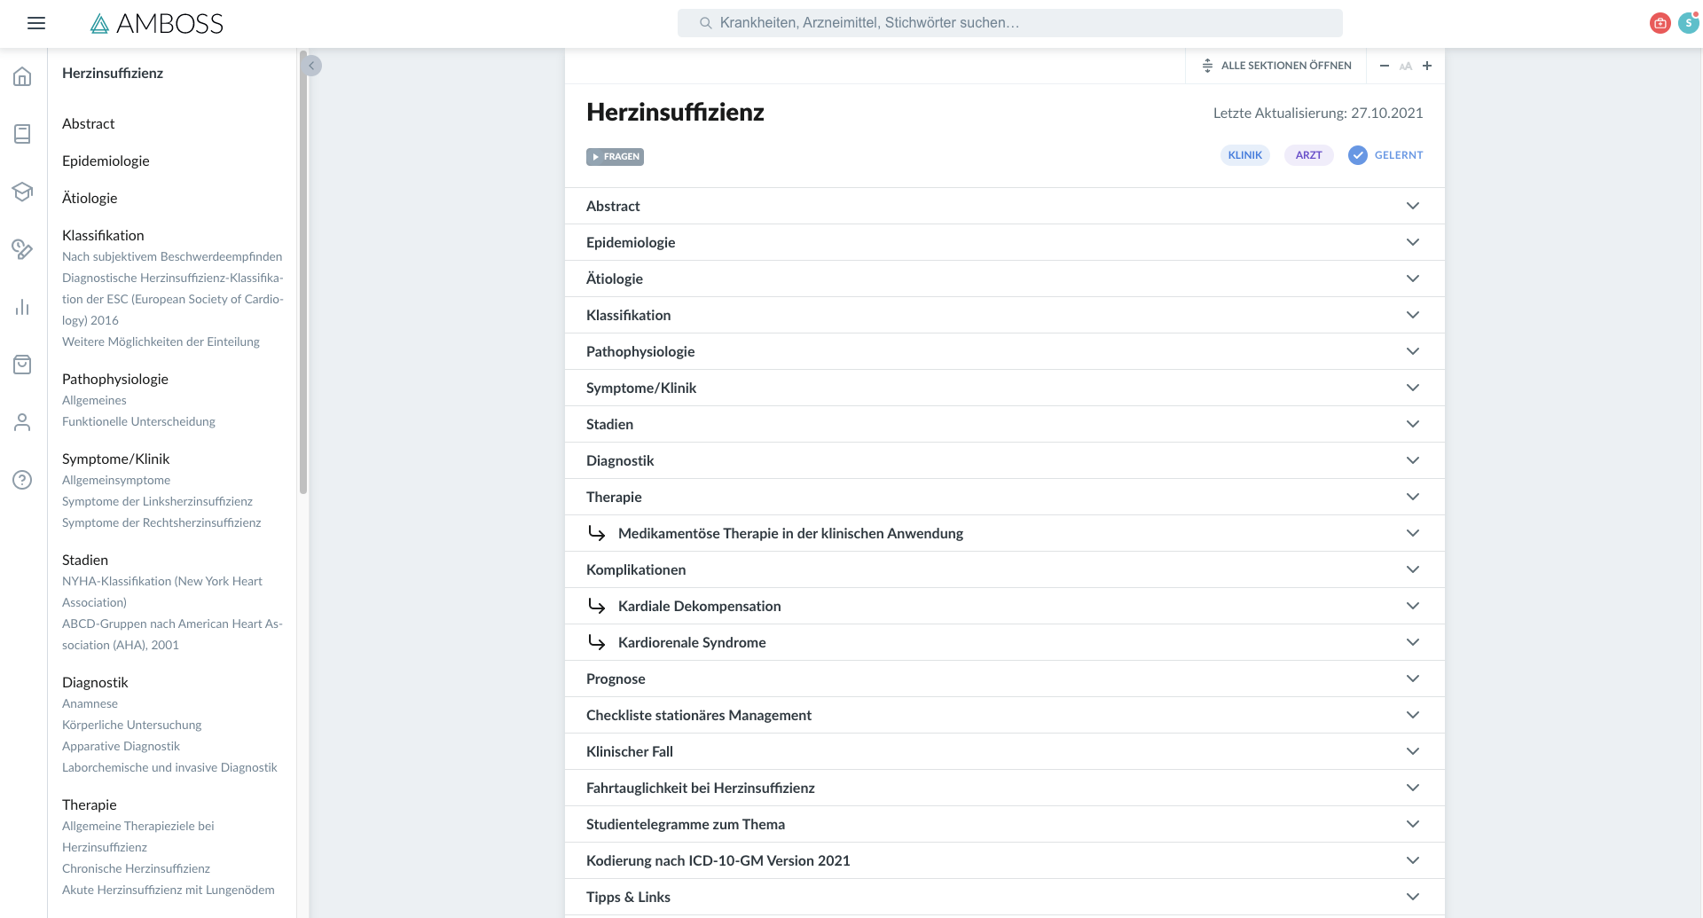Expand the Pathophysiologie section

click(1005, 351)
